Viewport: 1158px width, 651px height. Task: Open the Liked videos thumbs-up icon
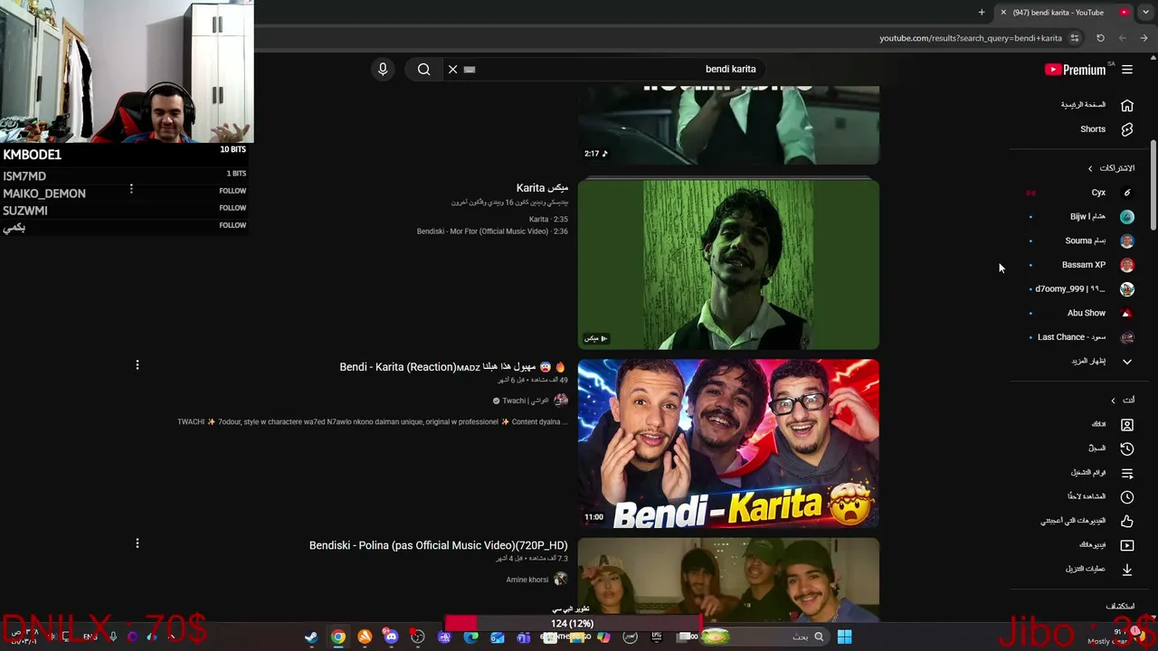pyautogui.click(x=1127, y=521)
